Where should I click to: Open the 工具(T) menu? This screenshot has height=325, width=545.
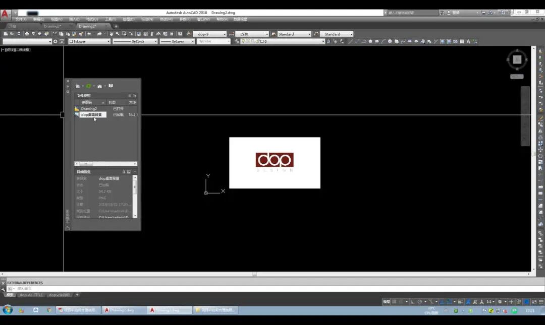click(111, 20)
